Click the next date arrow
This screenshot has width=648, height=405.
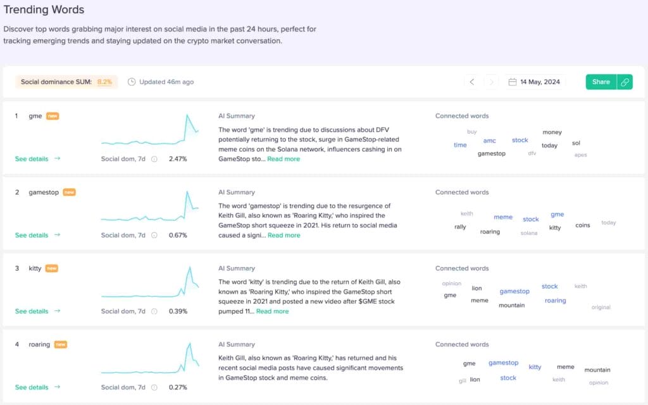[491, 82]
